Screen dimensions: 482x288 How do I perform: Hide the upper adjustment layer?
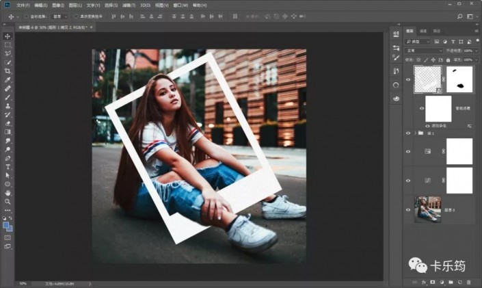(408, 151)
